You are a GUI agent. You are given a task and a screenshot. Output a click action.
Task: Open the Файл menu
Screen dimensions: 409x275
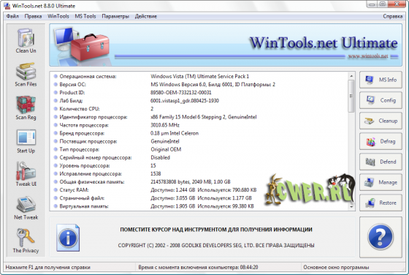(x=12, y=16)
